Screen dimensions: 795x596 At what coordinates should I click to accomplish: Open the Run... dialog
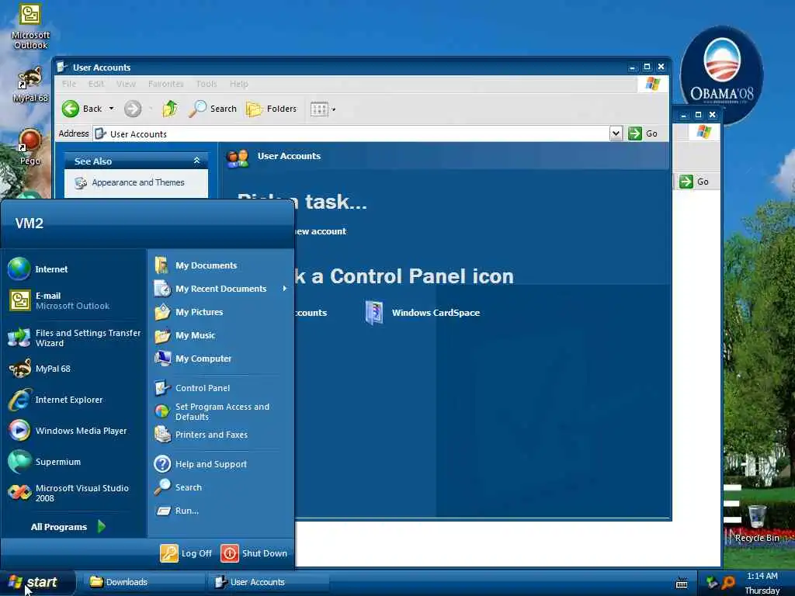221,511
